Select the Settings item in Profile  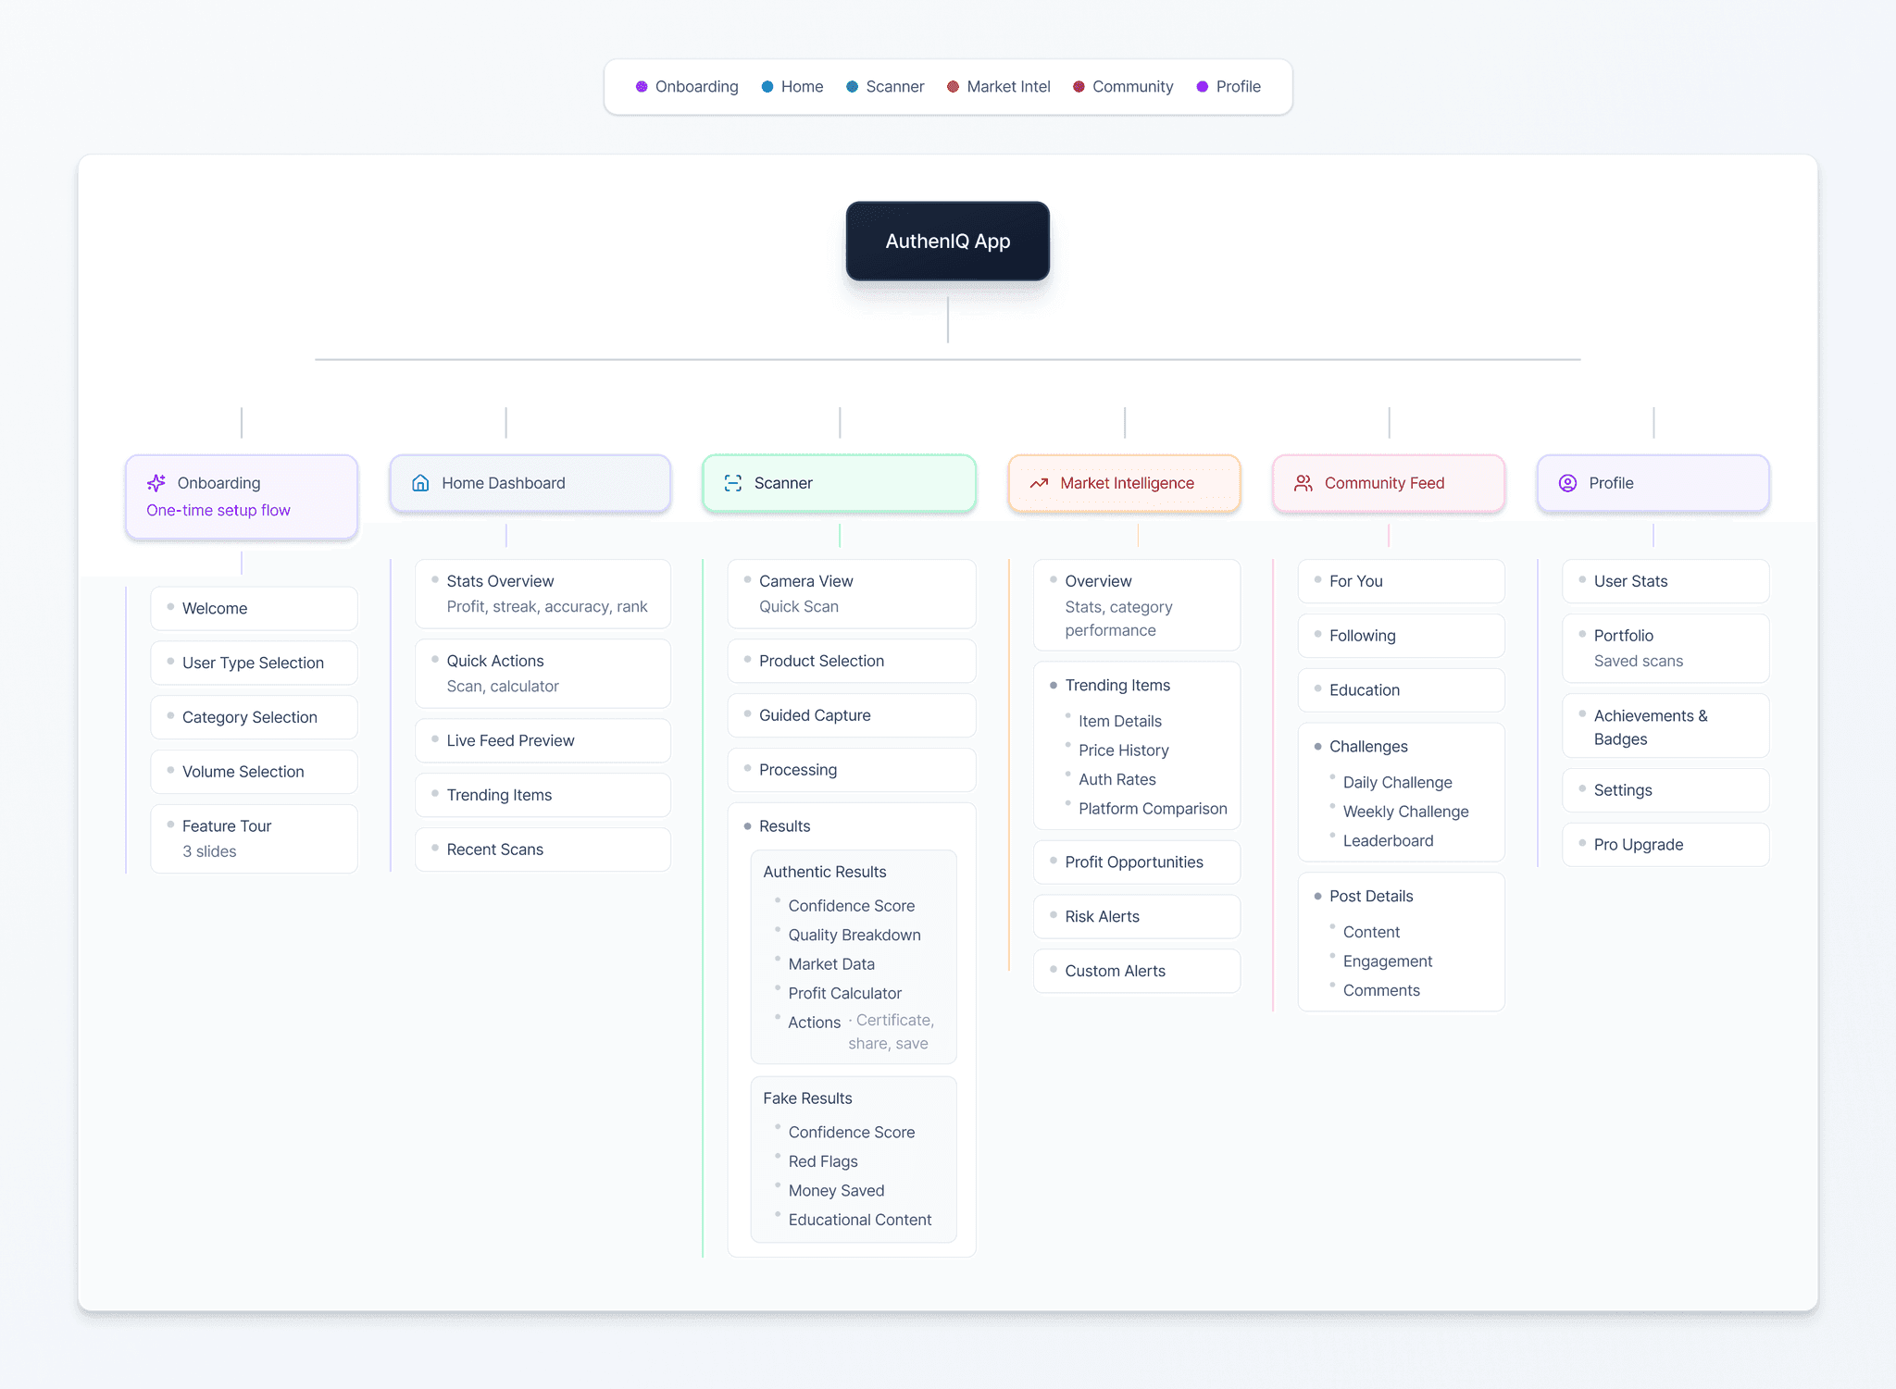point(1666,791)
